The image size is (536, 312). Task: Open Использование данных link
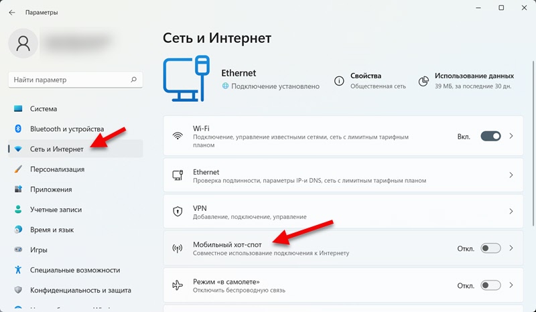[x=474, y=76]
